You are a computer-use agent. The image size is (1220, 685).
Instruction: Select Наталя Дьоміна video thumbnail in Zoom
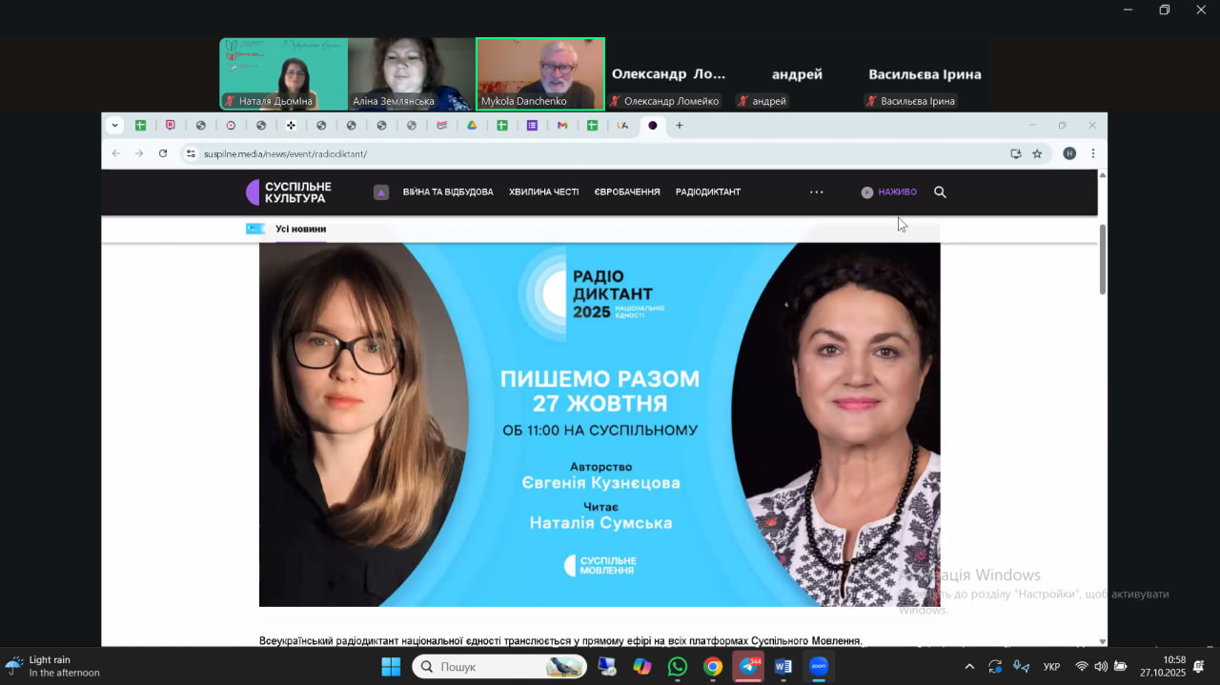[x=283, y=74]
